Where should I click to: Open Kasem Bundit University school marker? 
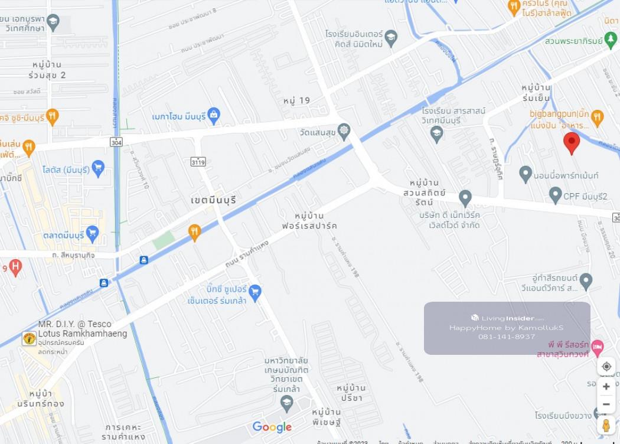tap(286, 404)
